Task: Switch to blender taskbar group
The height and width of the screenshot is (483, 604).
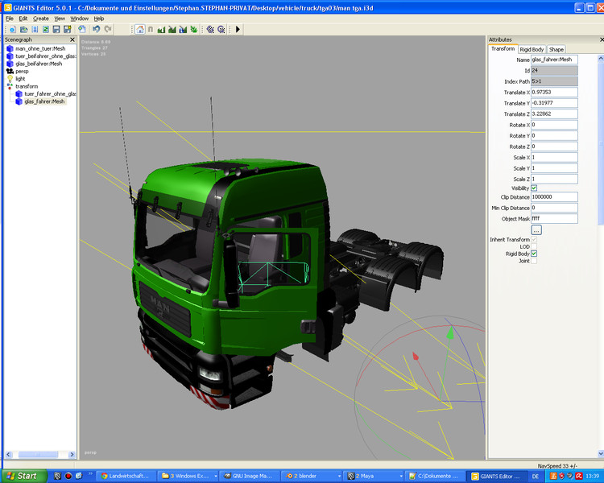Action: click(x=311, y=476)
